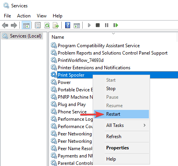Click the Forward arrow toolbar icon
178x166 pixels.
(x=14, y=25)
